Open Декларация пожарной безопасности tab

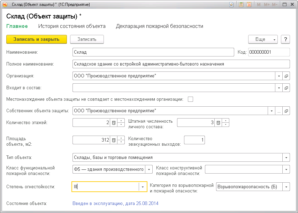[x=159, y=26]
